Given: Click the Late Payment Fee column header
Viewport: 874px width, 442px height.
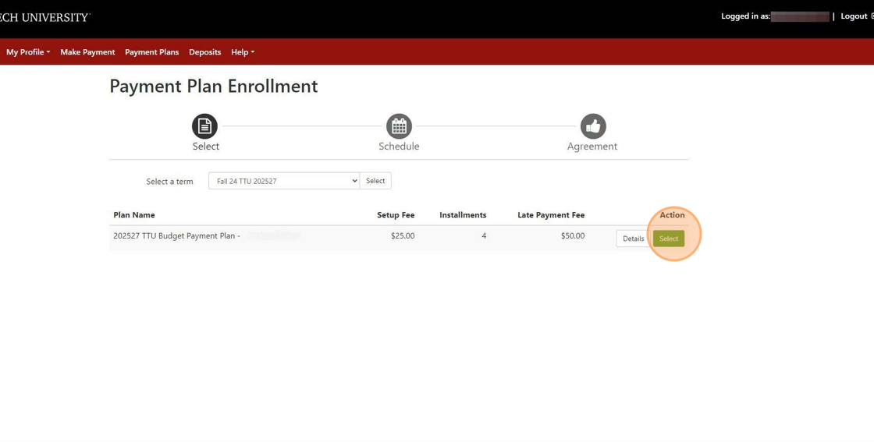Looking at the screenshot, I should click(x=551, y=215).
